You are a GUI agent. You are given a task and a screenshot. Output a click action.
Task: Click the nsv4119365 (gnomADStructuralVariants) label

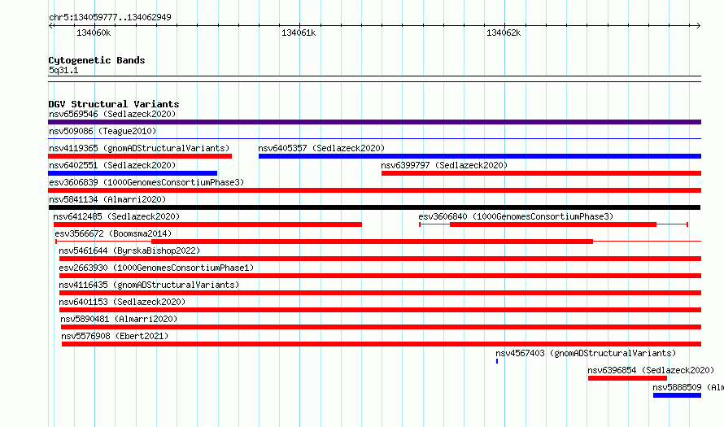point(139,148)
